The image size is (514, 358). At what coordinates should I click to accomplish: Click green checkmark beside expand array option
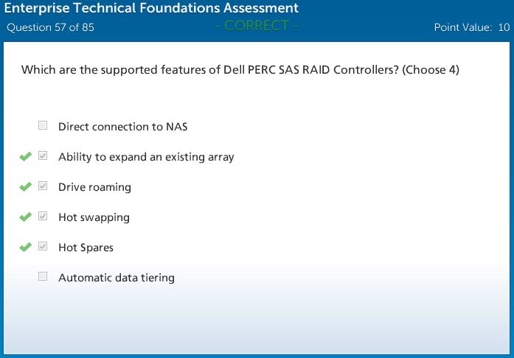coord(26,157)
